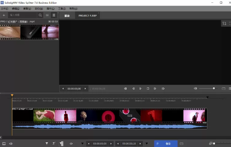The image size is (231, 147).
Task: Click the black end marker on timeline ruler
Action: [x=207, y=97]
